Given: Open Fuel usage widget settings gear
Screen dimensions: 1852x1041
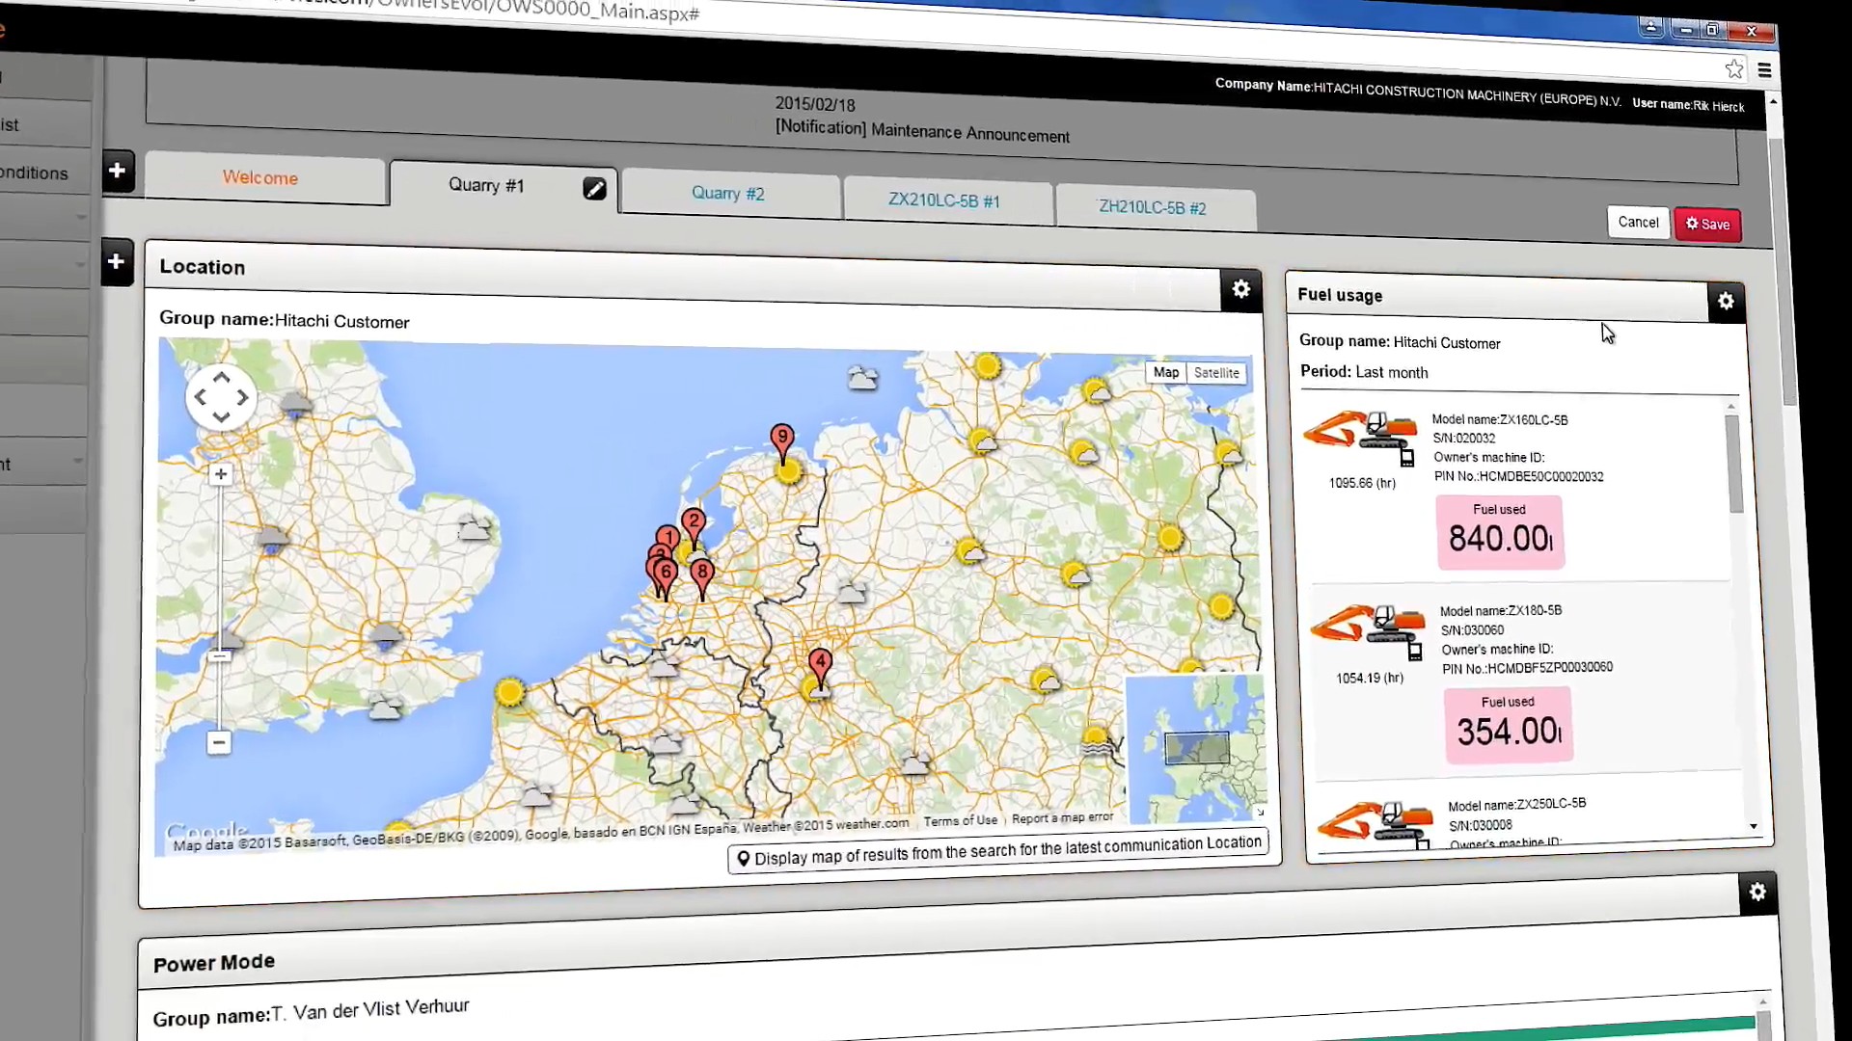Looking at the screenshot, I should (1726, 302).
